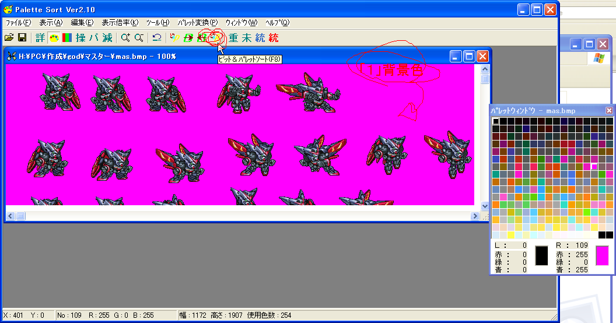Click the Palette Sort app icon in title bar
616x323 pixels.
pos(8,9)
